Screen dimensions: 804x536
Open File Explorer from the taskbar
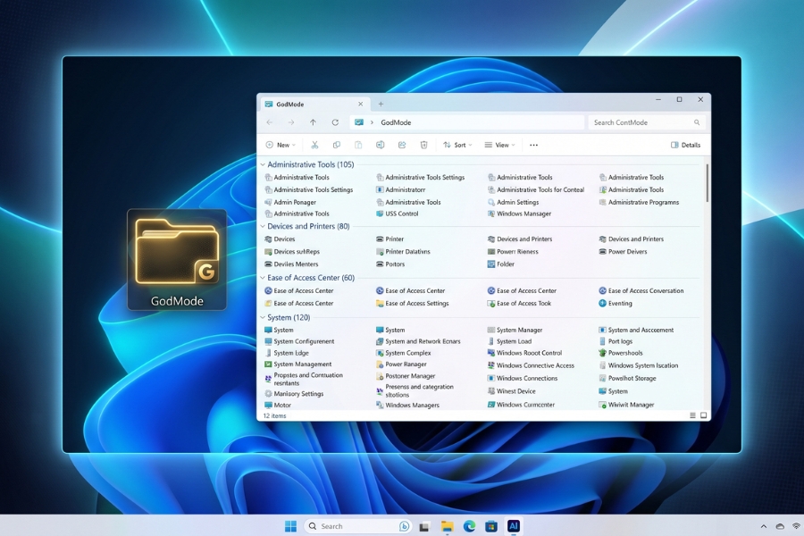coord(448,526)
